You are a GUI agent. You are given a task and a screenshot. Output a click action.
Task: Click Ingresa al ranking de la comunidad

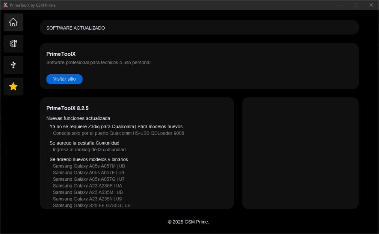coord(89,150)
